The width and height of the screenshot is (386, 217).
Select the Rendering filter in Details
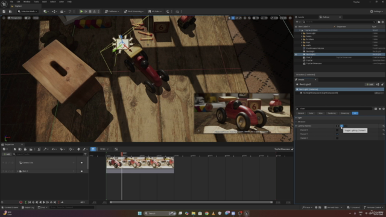[x=332, y=113]
